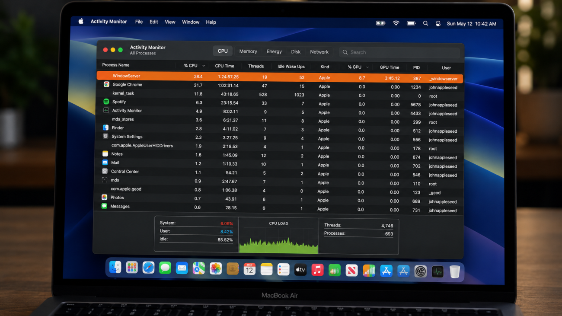Open Activity Monitor app menu in menu bar

pos(109,21)
